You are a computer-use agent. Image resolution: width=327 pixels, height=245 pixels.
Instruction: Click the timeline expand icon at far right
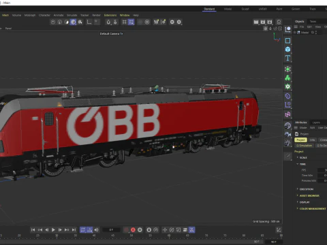point(279,230)
